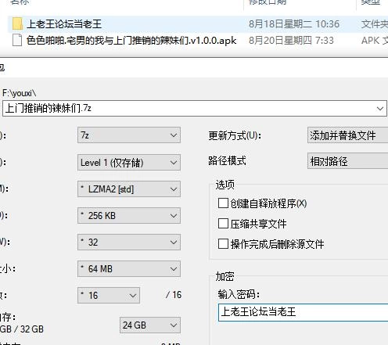Click the password field containing 上老王论坛当老王
388x345 pixels.
coord(303,312)
